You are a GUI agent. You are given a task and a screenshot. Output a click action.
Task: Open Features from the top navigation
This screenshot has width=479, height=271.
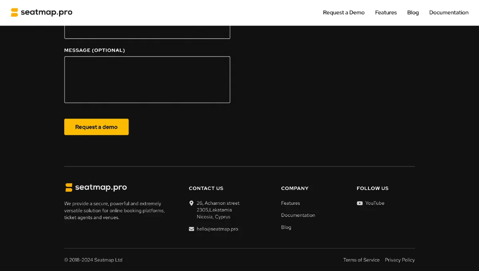(386, 12)
